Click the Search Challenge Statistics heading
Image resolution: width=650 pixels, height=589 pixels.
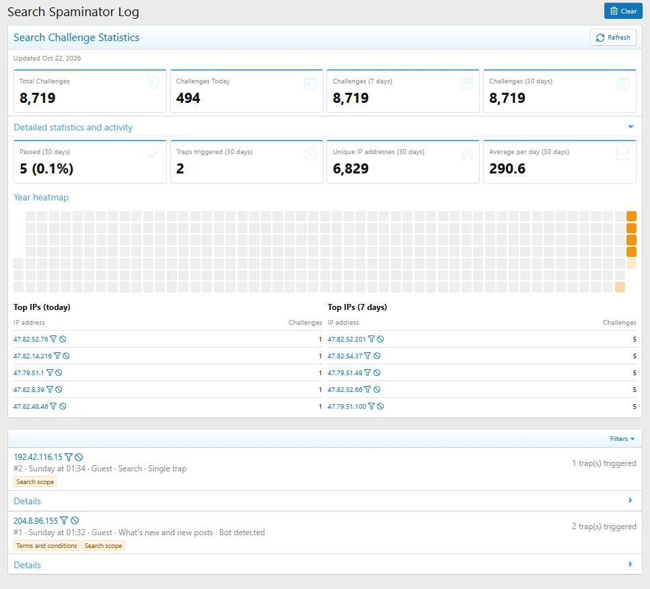pos(76,37)
